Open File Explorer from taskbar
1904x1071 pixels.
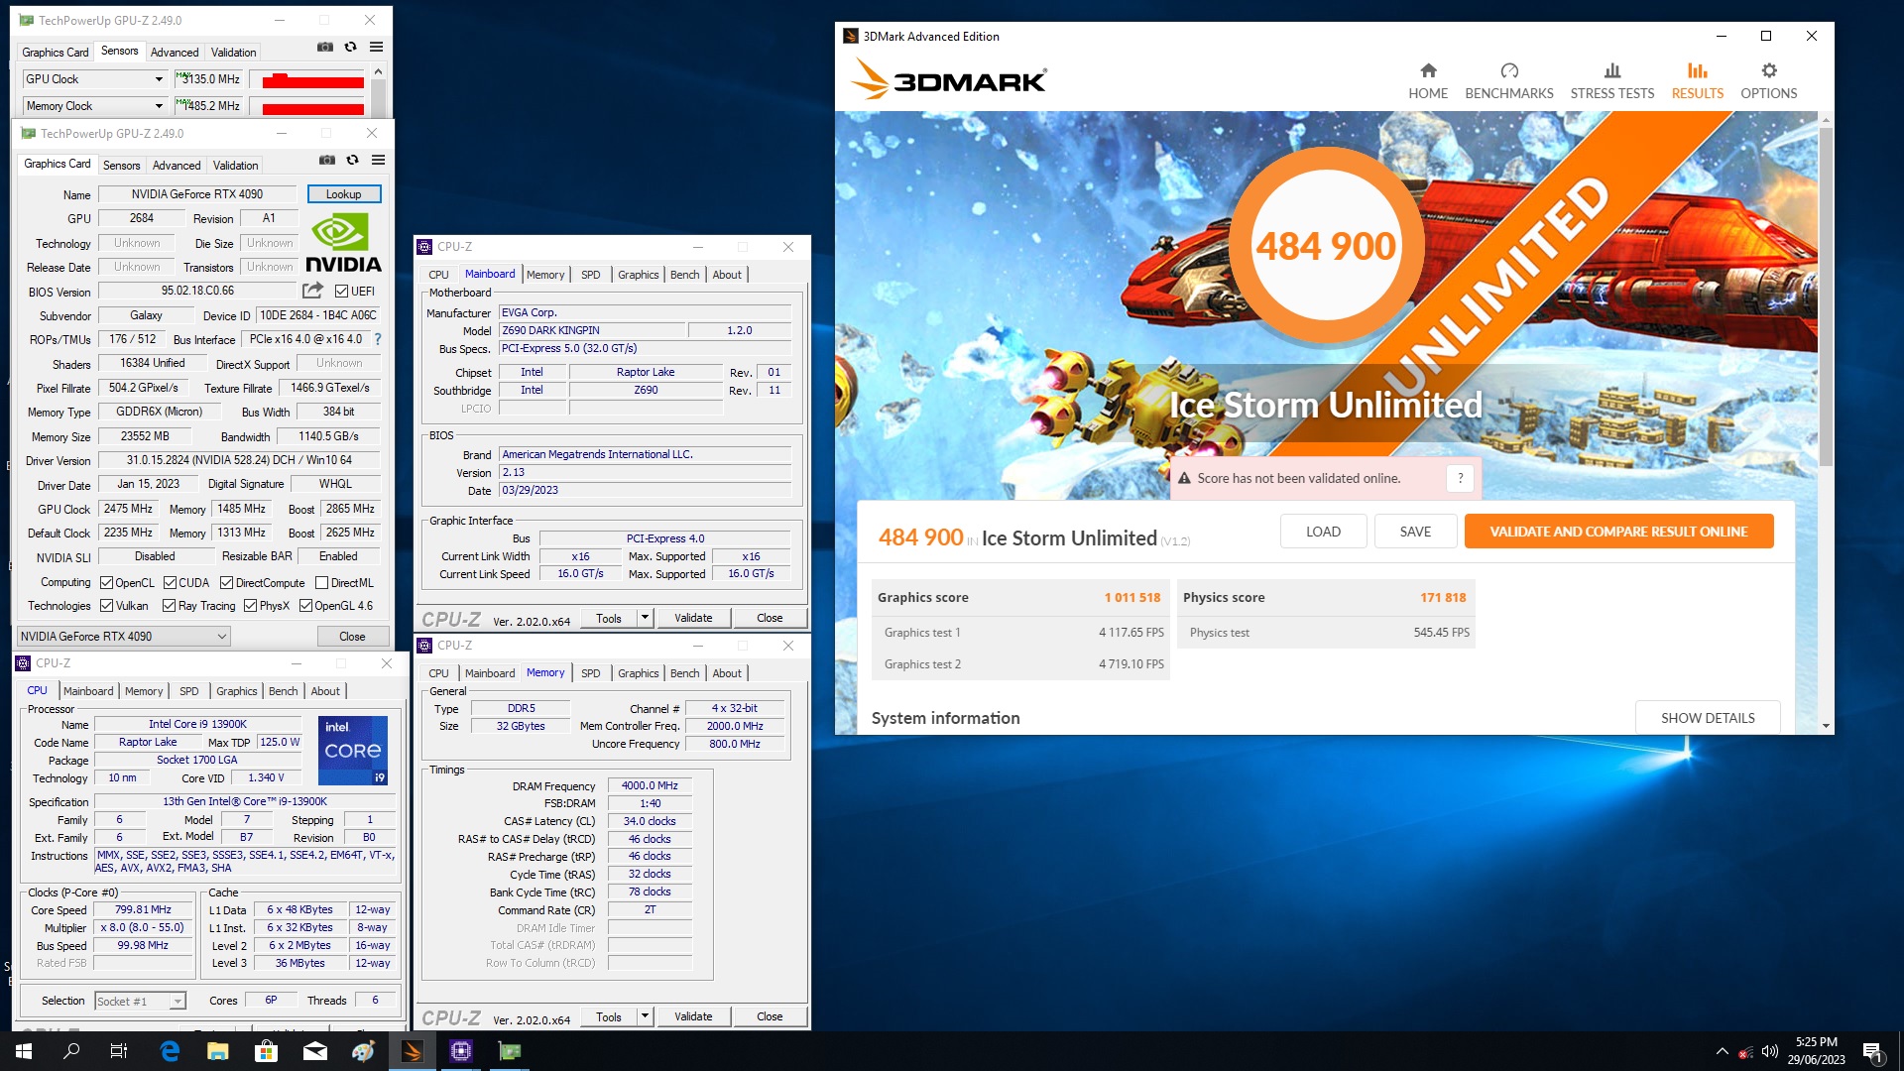[218, 1051]
